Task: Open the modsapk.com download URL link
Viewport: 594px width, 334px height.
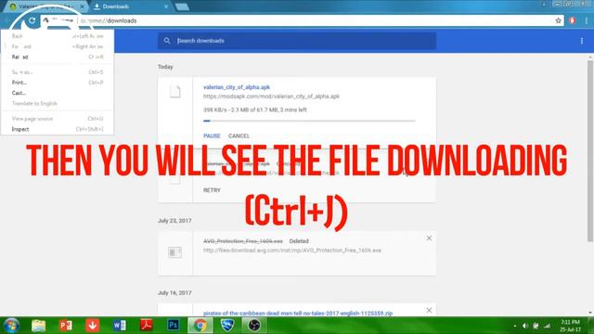Action: [x=271, y=96]
